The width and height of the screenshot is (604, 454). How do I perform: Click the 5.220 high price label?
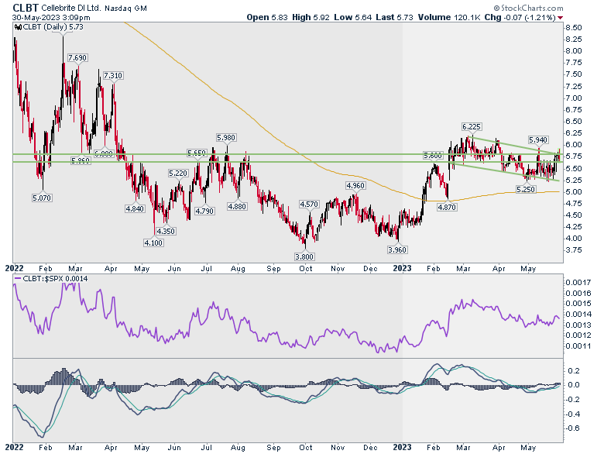[x=178, y=174]
